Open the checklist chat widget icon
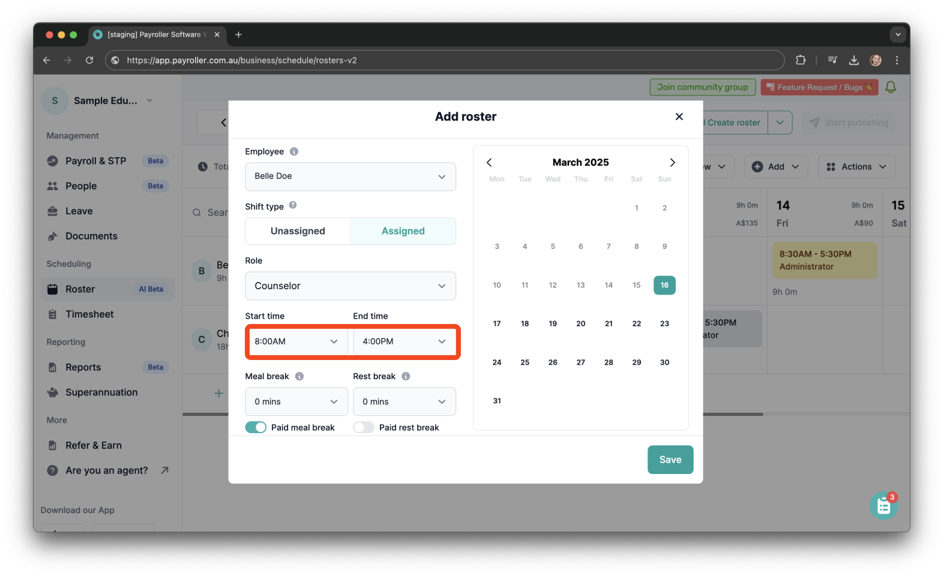This screenshot has height=576, width=944. (884, 506)
